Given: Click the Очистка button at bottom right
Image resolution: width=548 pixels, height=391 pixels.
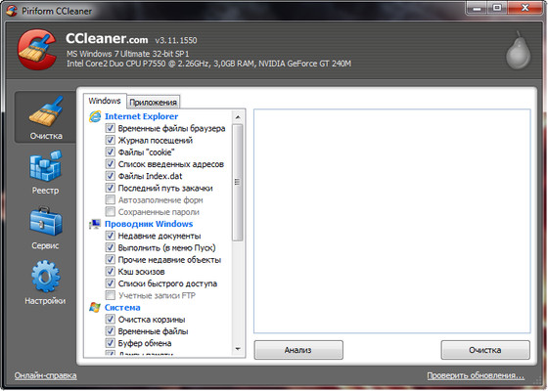Looking at the screenshot, I should click(485, 350).
